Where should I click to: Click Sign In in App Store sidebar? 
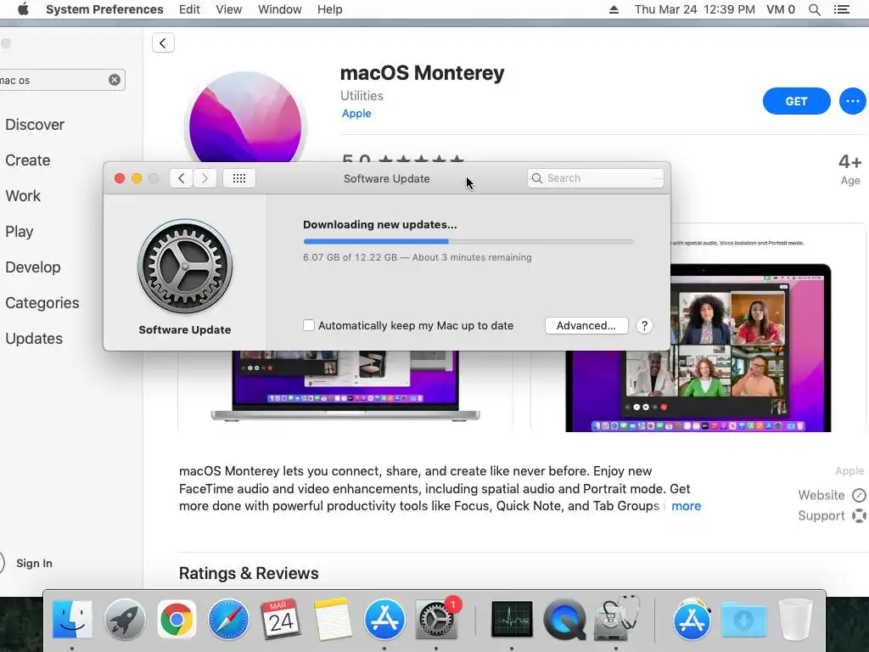(34, 564)
